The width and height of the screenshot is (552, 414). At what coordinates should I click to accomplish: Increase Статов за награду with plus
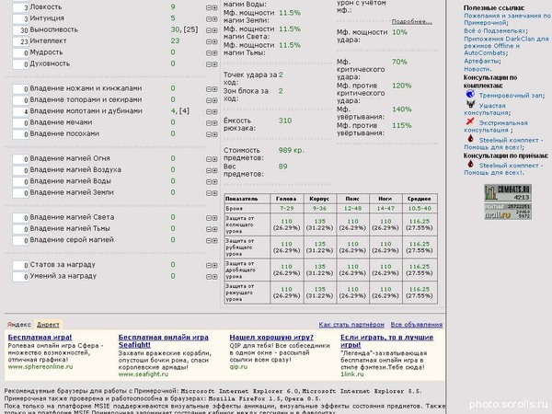[214, 266]
